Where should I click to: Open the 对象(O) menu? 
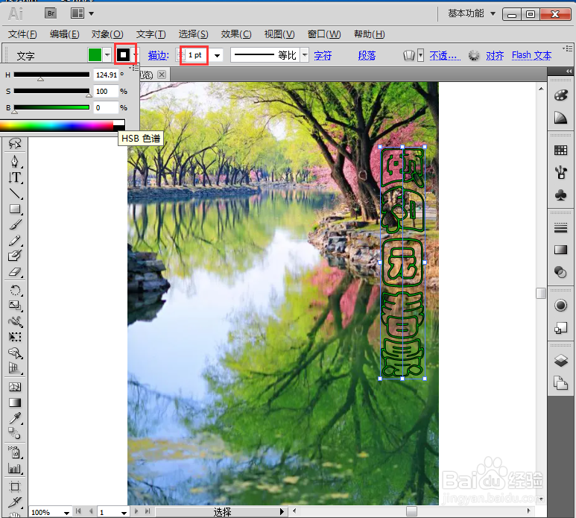tap(107, 34)
